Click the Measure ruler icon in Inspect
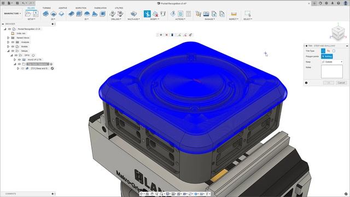The image size is (350, 197). (234, 14)
